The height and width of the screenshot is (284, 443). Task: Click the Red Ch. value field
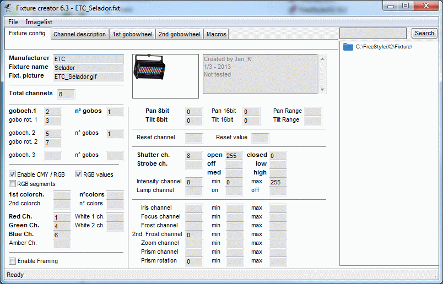tap(62, 217)
